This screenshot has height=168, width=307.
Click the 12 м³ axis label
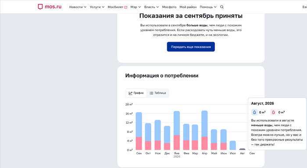[x=129, y=122]
